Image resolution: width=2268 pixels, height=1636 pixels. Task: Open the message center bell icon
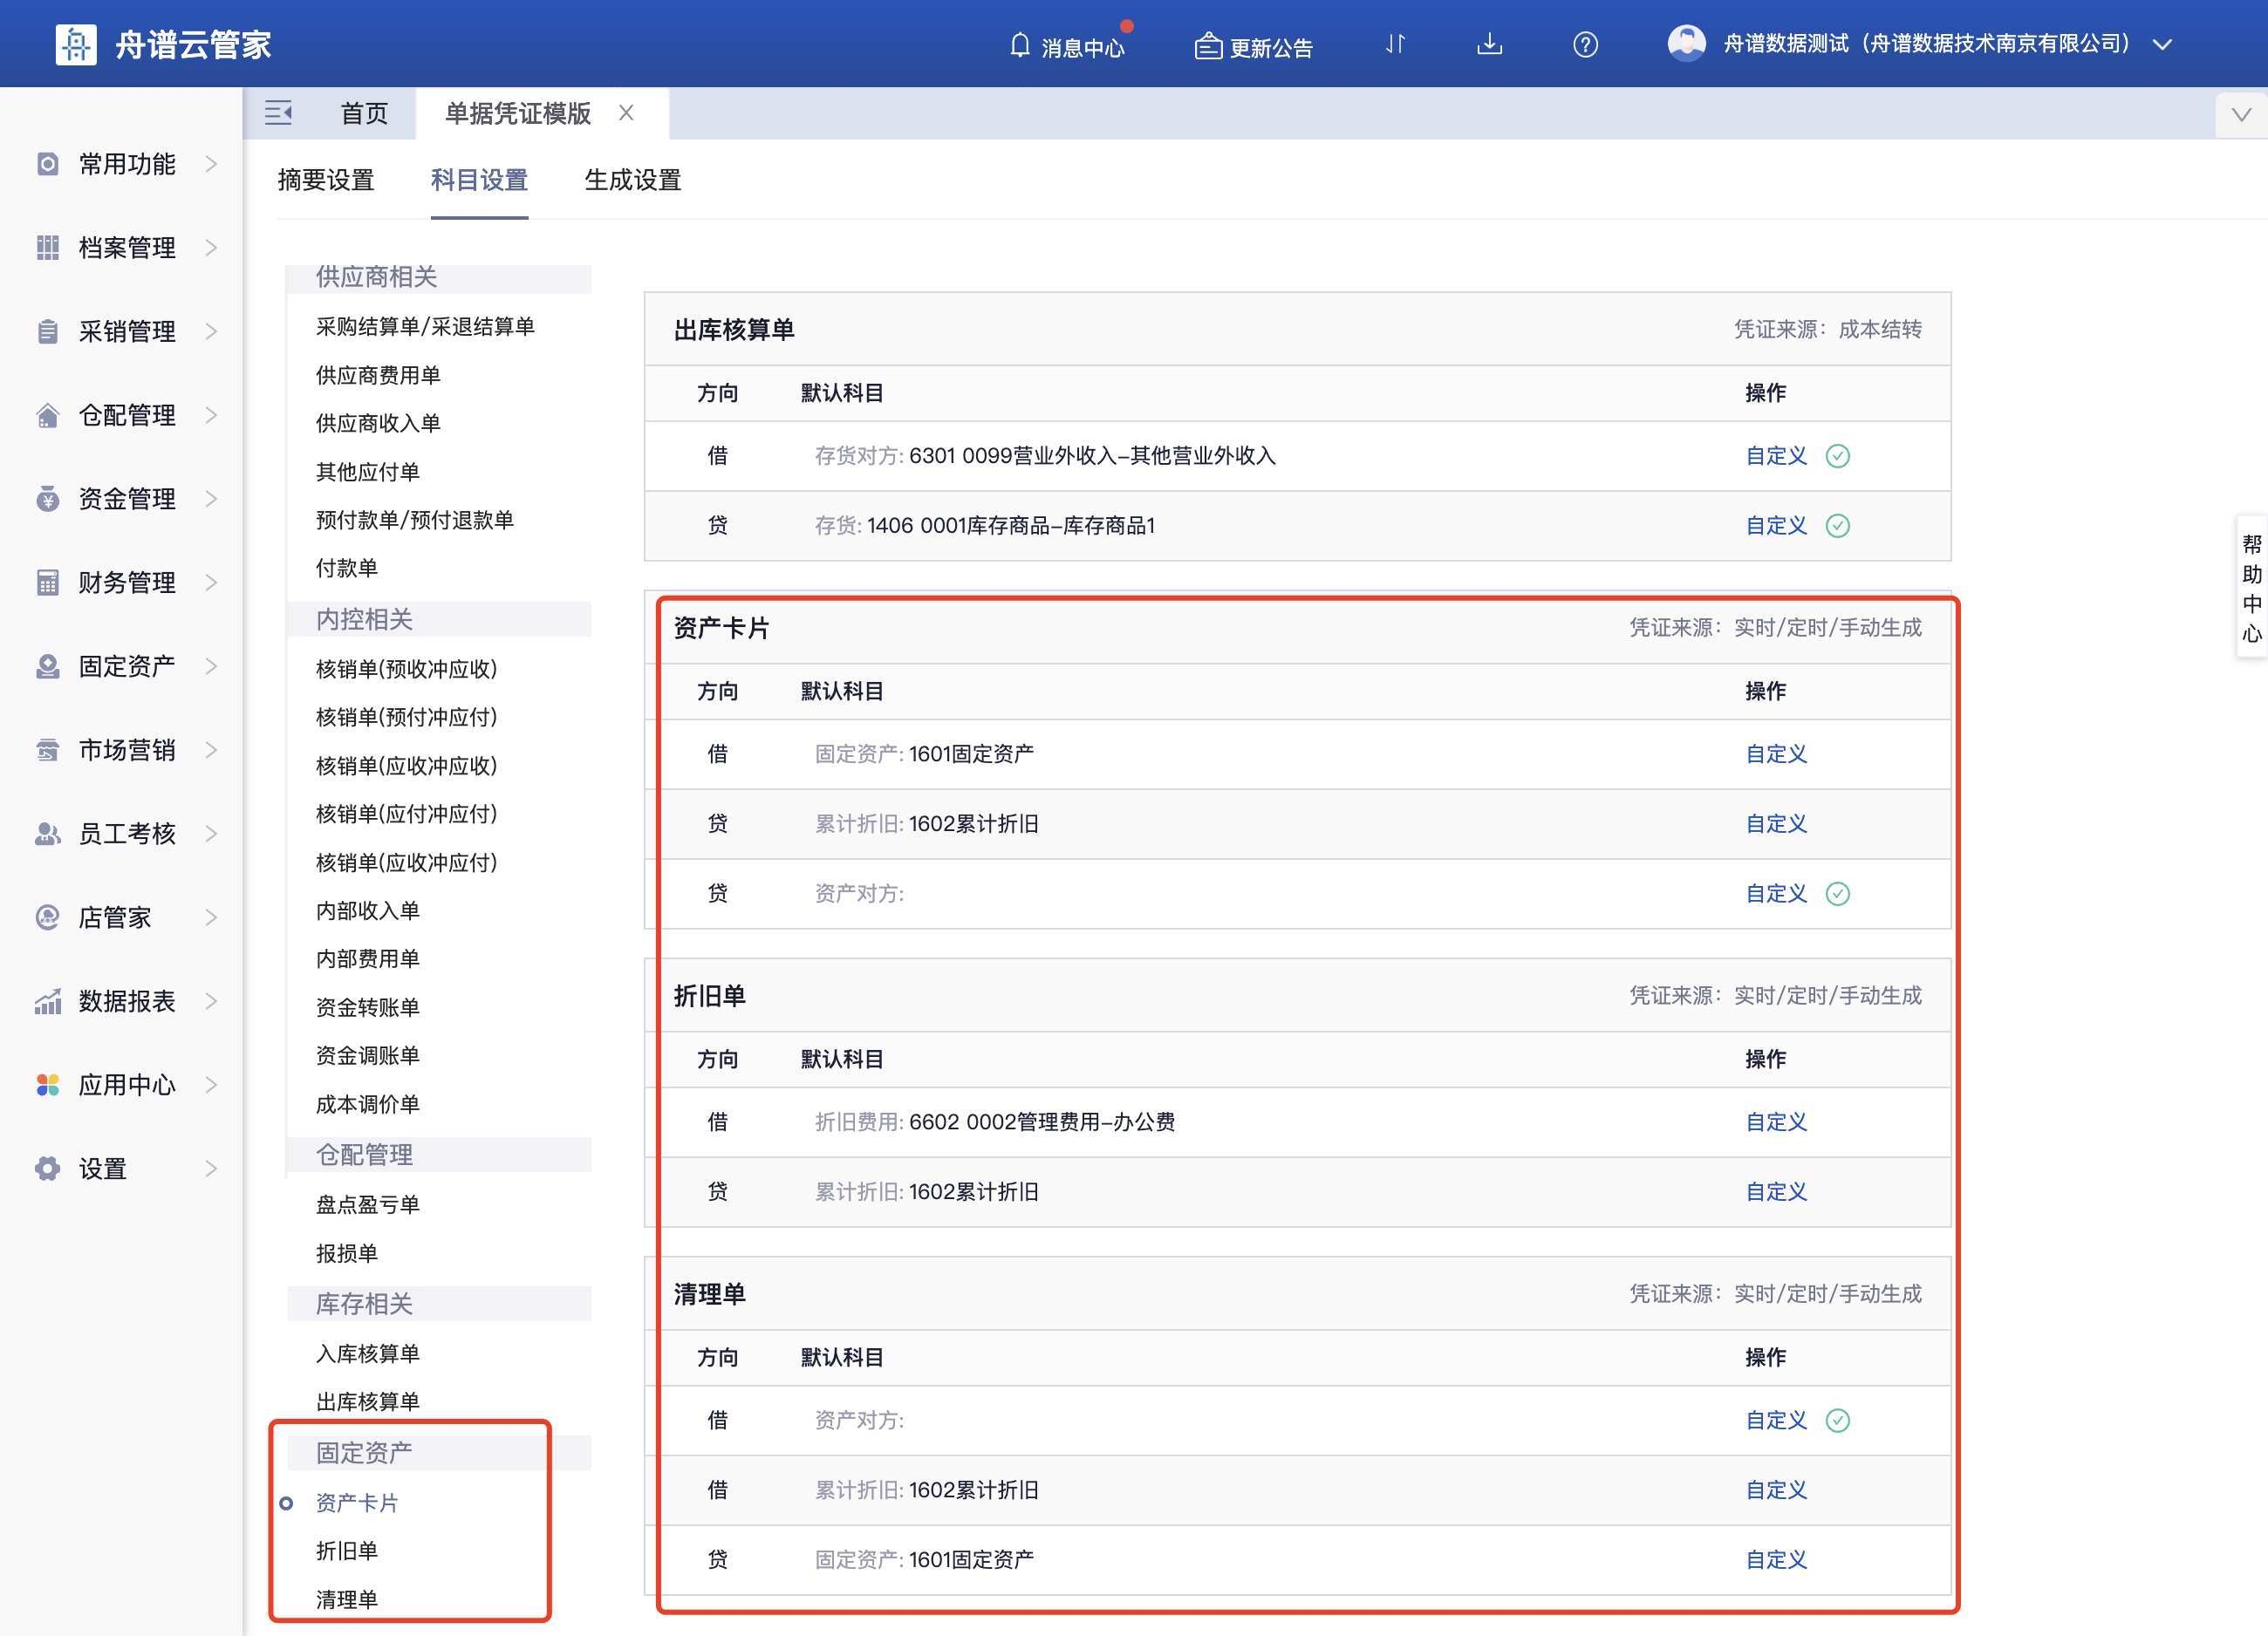pos(1019,45)
